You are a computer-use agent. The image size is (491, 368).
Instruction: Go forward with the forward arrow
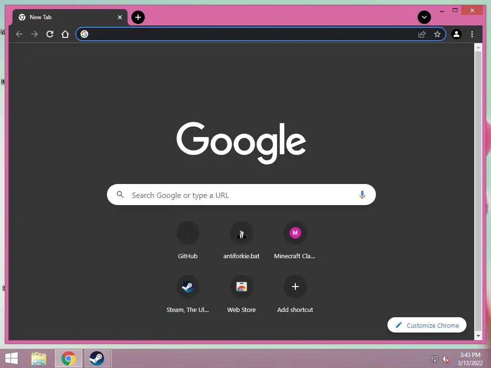pos(35,34)
